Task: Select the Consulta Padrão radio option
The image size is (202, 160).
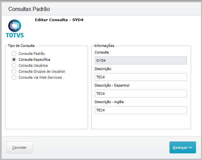Action: (x=14, y=54)
